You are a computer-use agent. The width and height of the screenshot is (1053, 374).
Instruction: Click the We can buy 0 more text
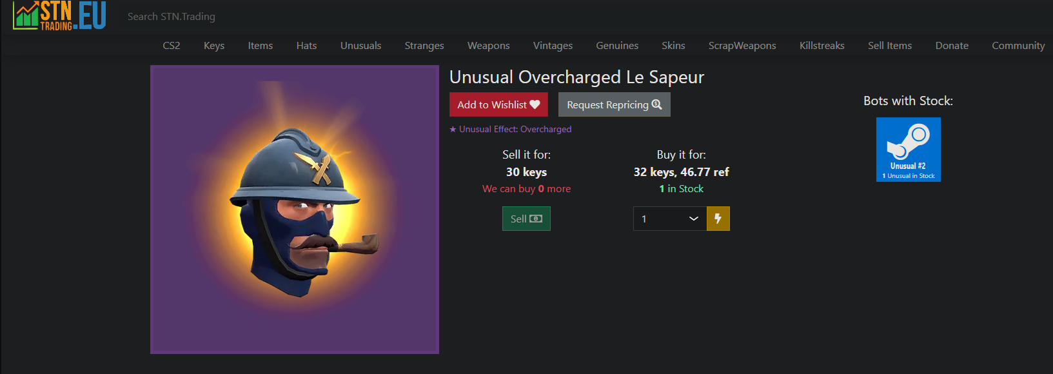526,189
